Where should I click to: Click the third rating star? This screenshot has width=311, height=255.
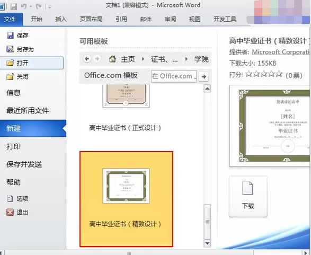(264, 74)
